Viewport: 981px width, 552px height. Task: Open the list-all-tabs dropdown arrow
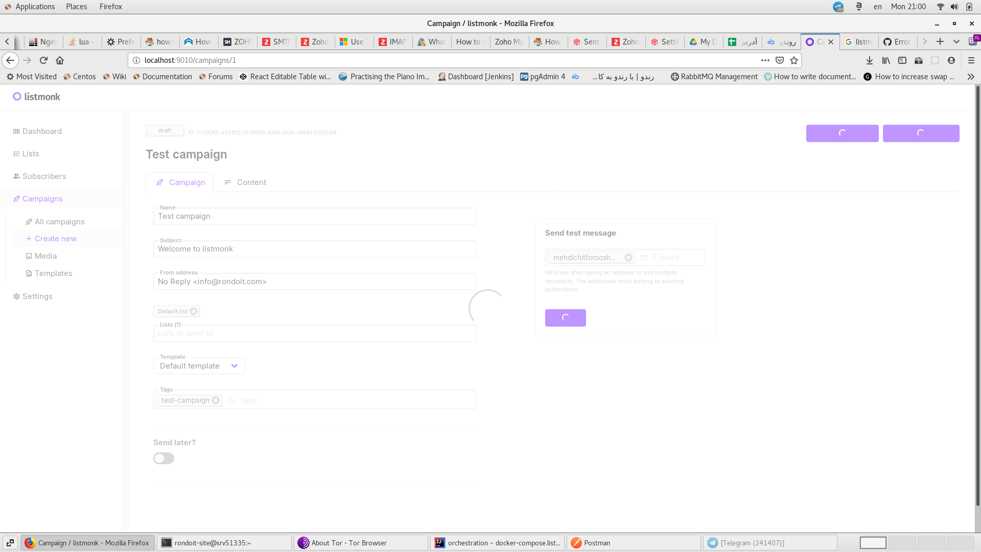[x=956, y=41]
